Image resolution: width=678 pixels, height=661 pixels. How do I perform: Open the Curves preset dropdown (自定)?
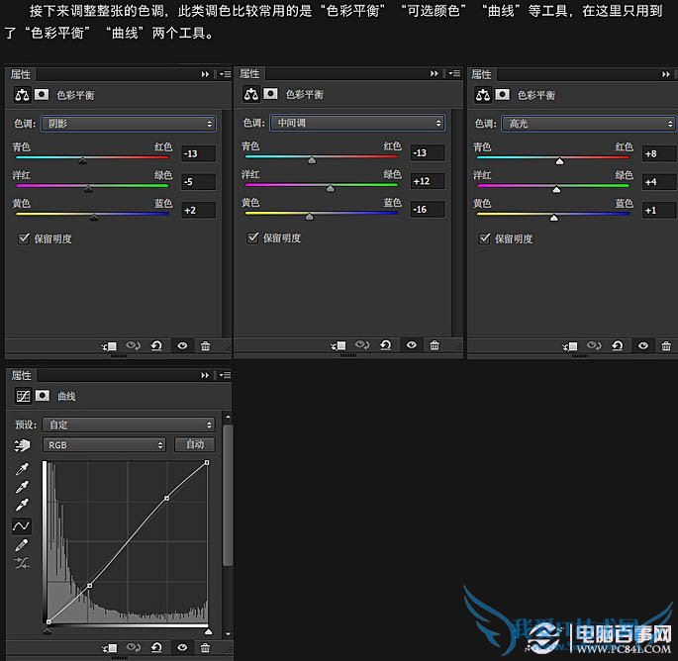(x=129, y=425)
